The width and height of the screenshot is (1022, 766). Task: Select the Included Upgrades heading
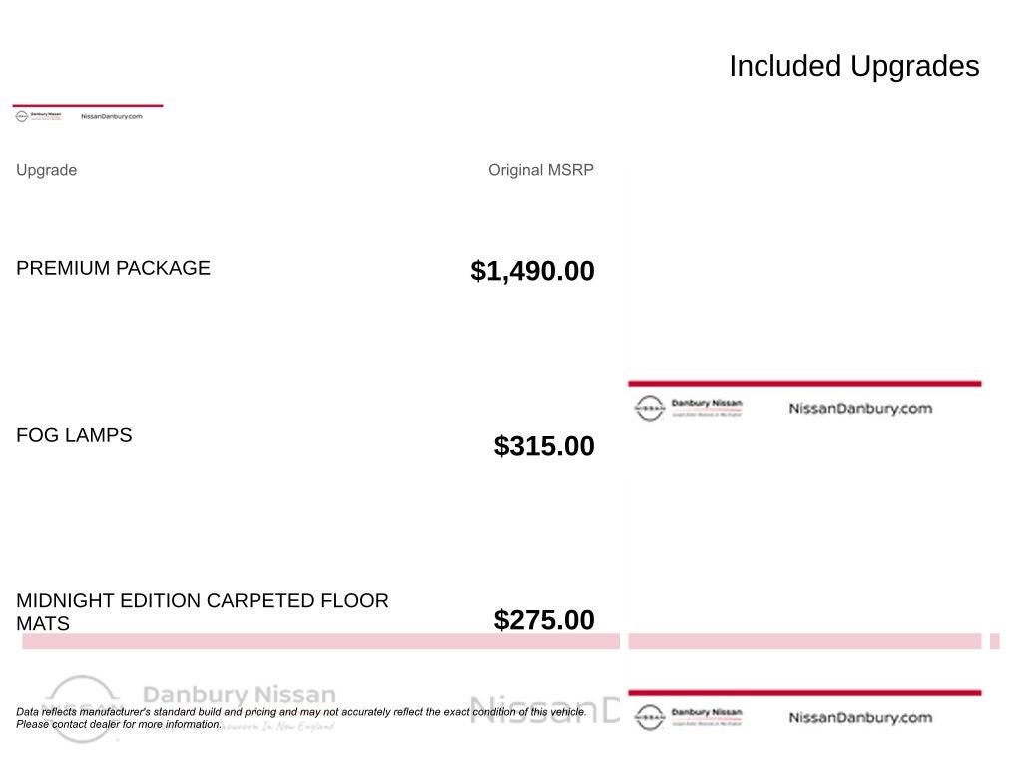point(854,66)
